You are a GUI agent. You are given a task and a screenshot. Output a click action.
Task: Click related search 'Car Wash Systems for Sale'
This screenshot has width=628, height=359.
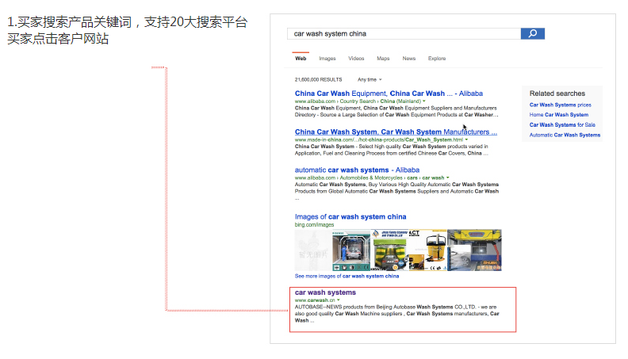(562, 125)
